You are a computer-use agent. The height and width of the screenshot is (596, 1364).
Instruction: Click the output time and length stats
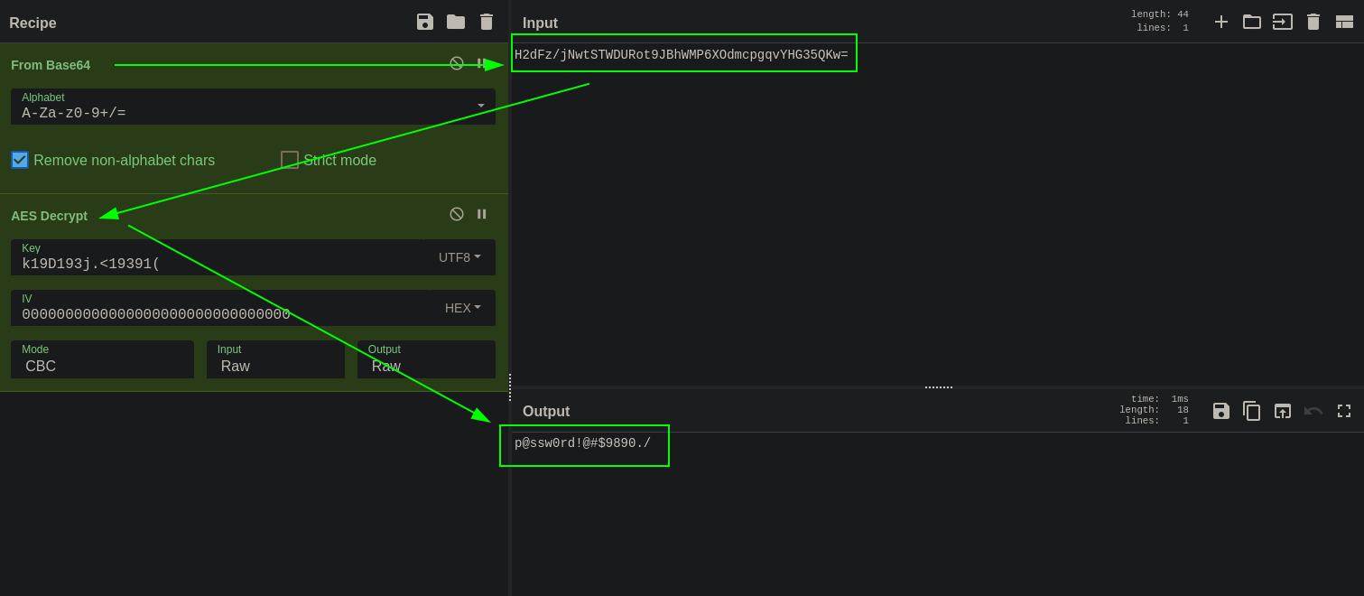1155,410
